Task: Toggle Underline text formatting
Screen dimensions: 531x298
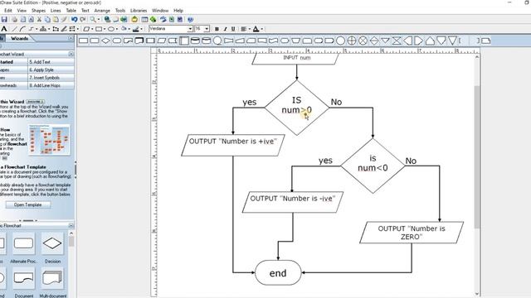Action: 233,29
